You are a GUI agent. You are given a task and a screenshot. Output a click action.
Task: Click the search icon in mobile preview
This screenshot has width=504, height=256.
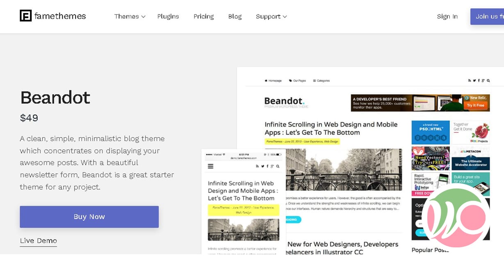[x=278, y=166]
